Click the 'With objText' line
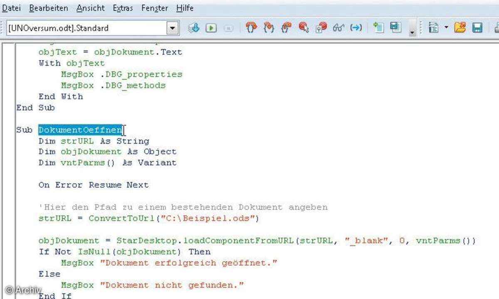Screen dimensions: 499x299 72,63
